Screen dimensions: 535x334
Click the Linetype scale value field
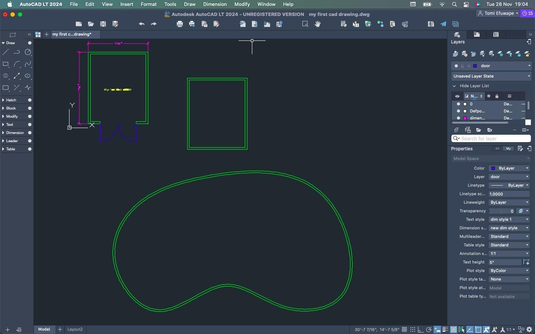point(509,194)
